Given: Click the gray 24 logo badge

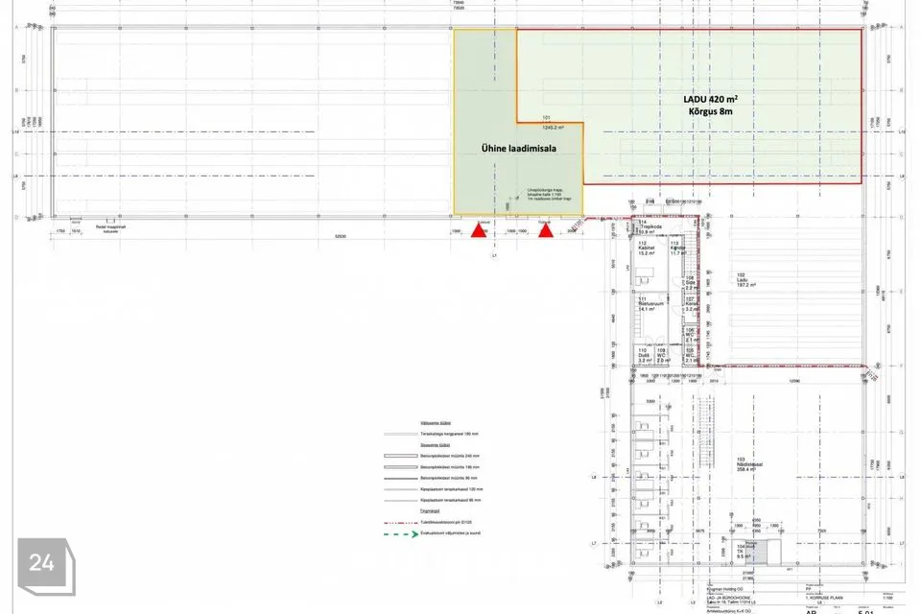Looking at the screenshot, I should (41, 566).
